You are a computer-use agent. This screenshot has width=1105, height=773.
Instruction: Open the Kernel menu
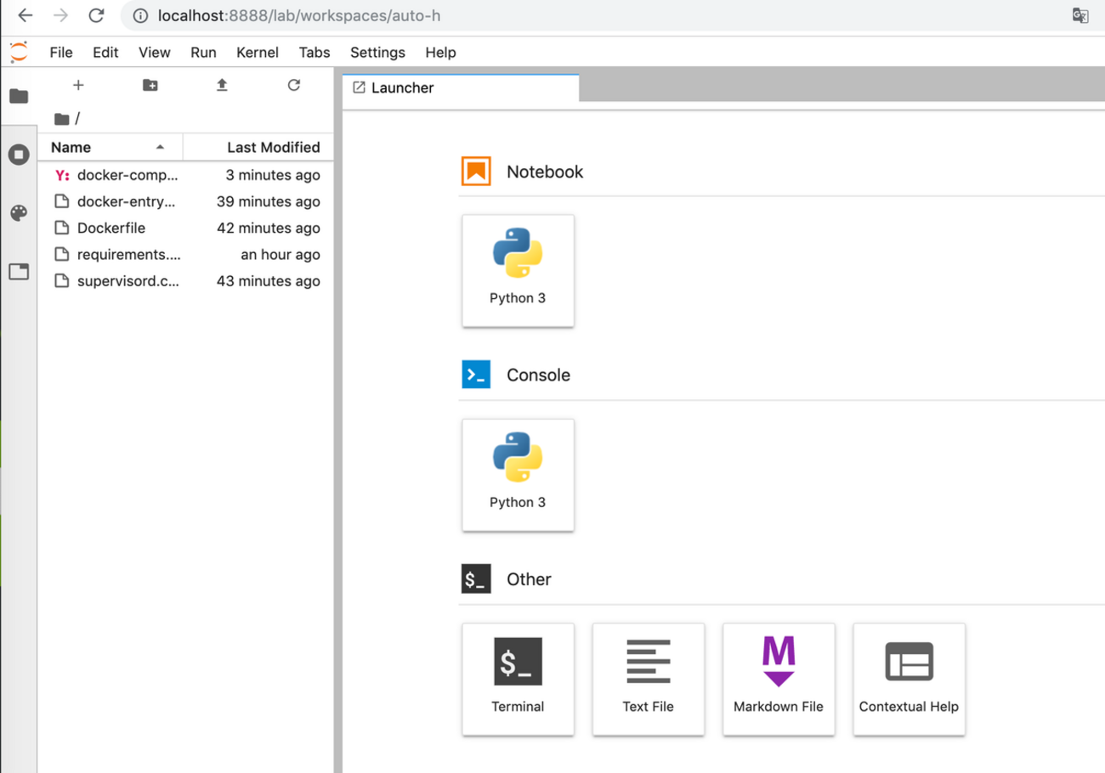pyautogui.click(x=257, y=52)
